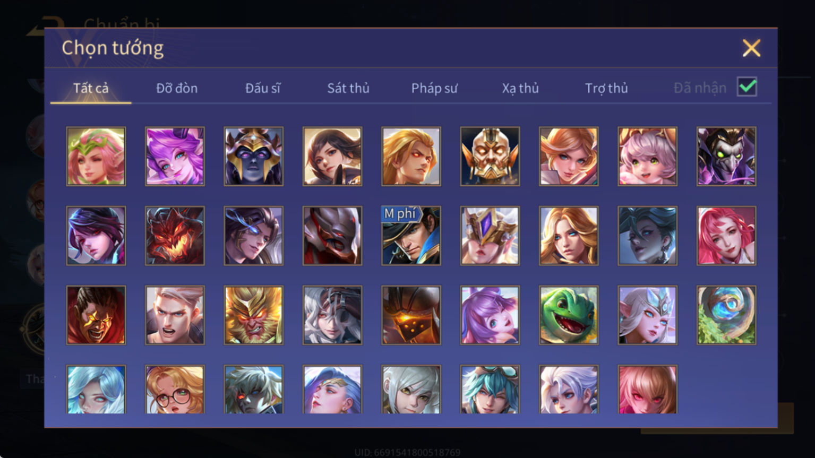Open the Sát thủ tab

pos(348,88)
